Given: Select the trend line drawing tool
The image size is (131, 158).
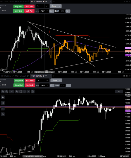Looking at the screenshot, I should coord(3,109).
